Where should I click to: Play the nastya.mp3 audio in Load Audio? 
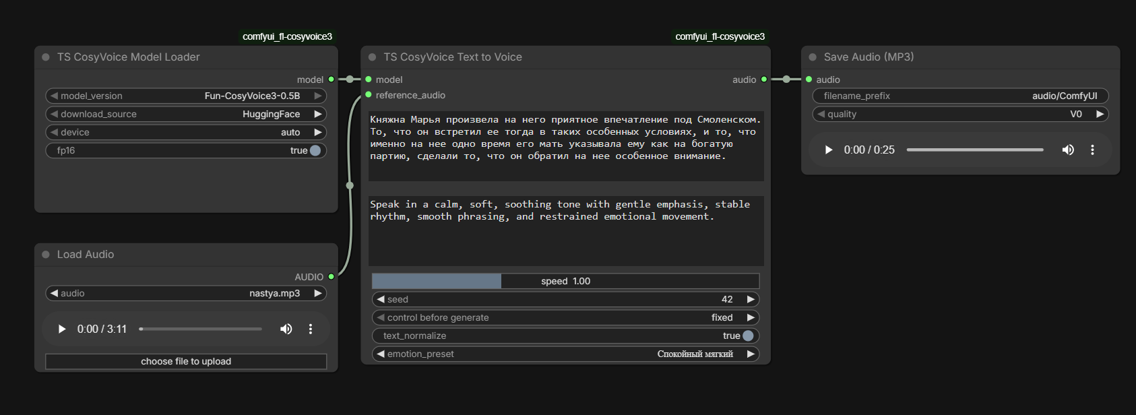(x=62, y=329)
